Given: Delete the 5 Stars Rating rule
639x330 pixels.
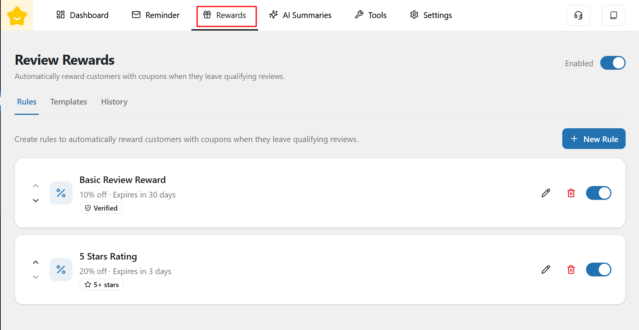Looking at the screenshot, I should click(x=571, y=270).
